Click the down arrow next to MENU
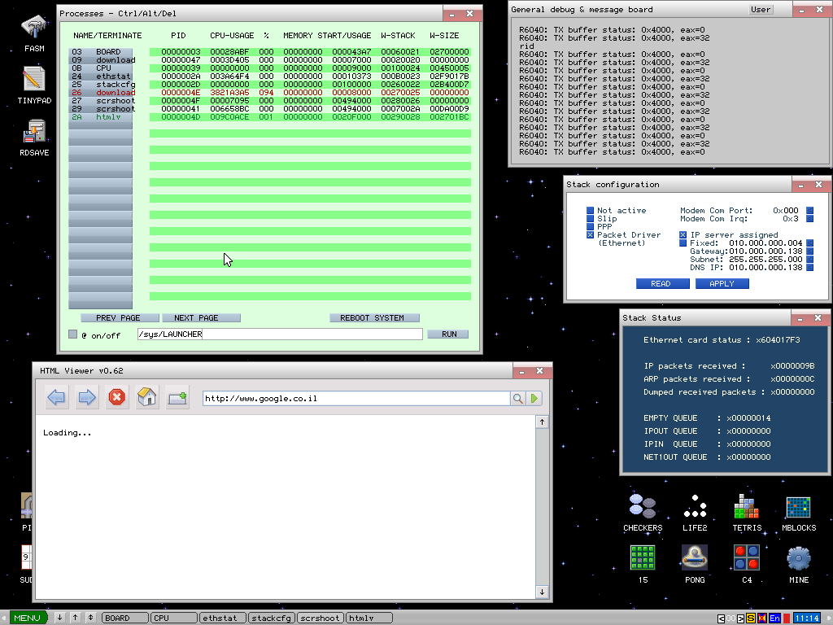833x625 pixels. [x=58, y=618]
